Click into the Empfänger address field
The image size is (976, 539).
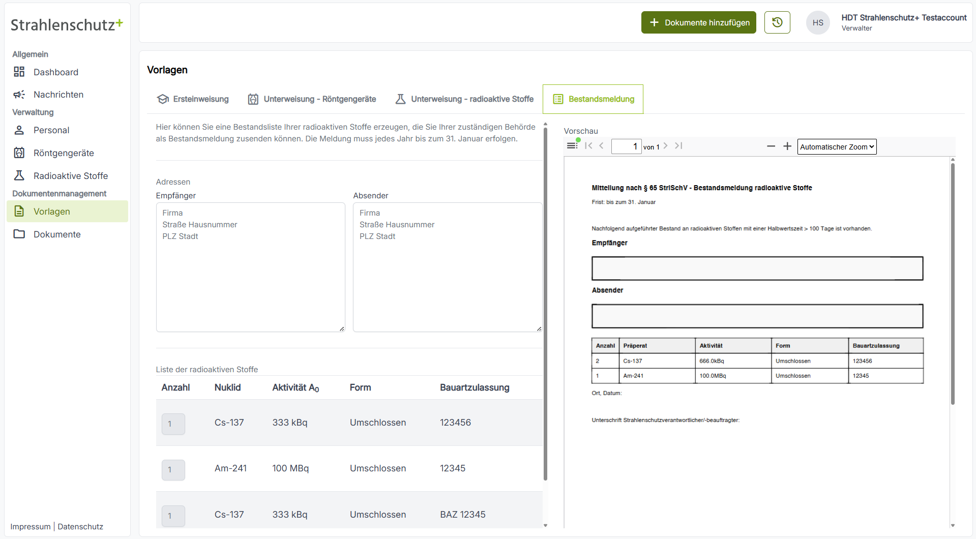pos(250,267)
